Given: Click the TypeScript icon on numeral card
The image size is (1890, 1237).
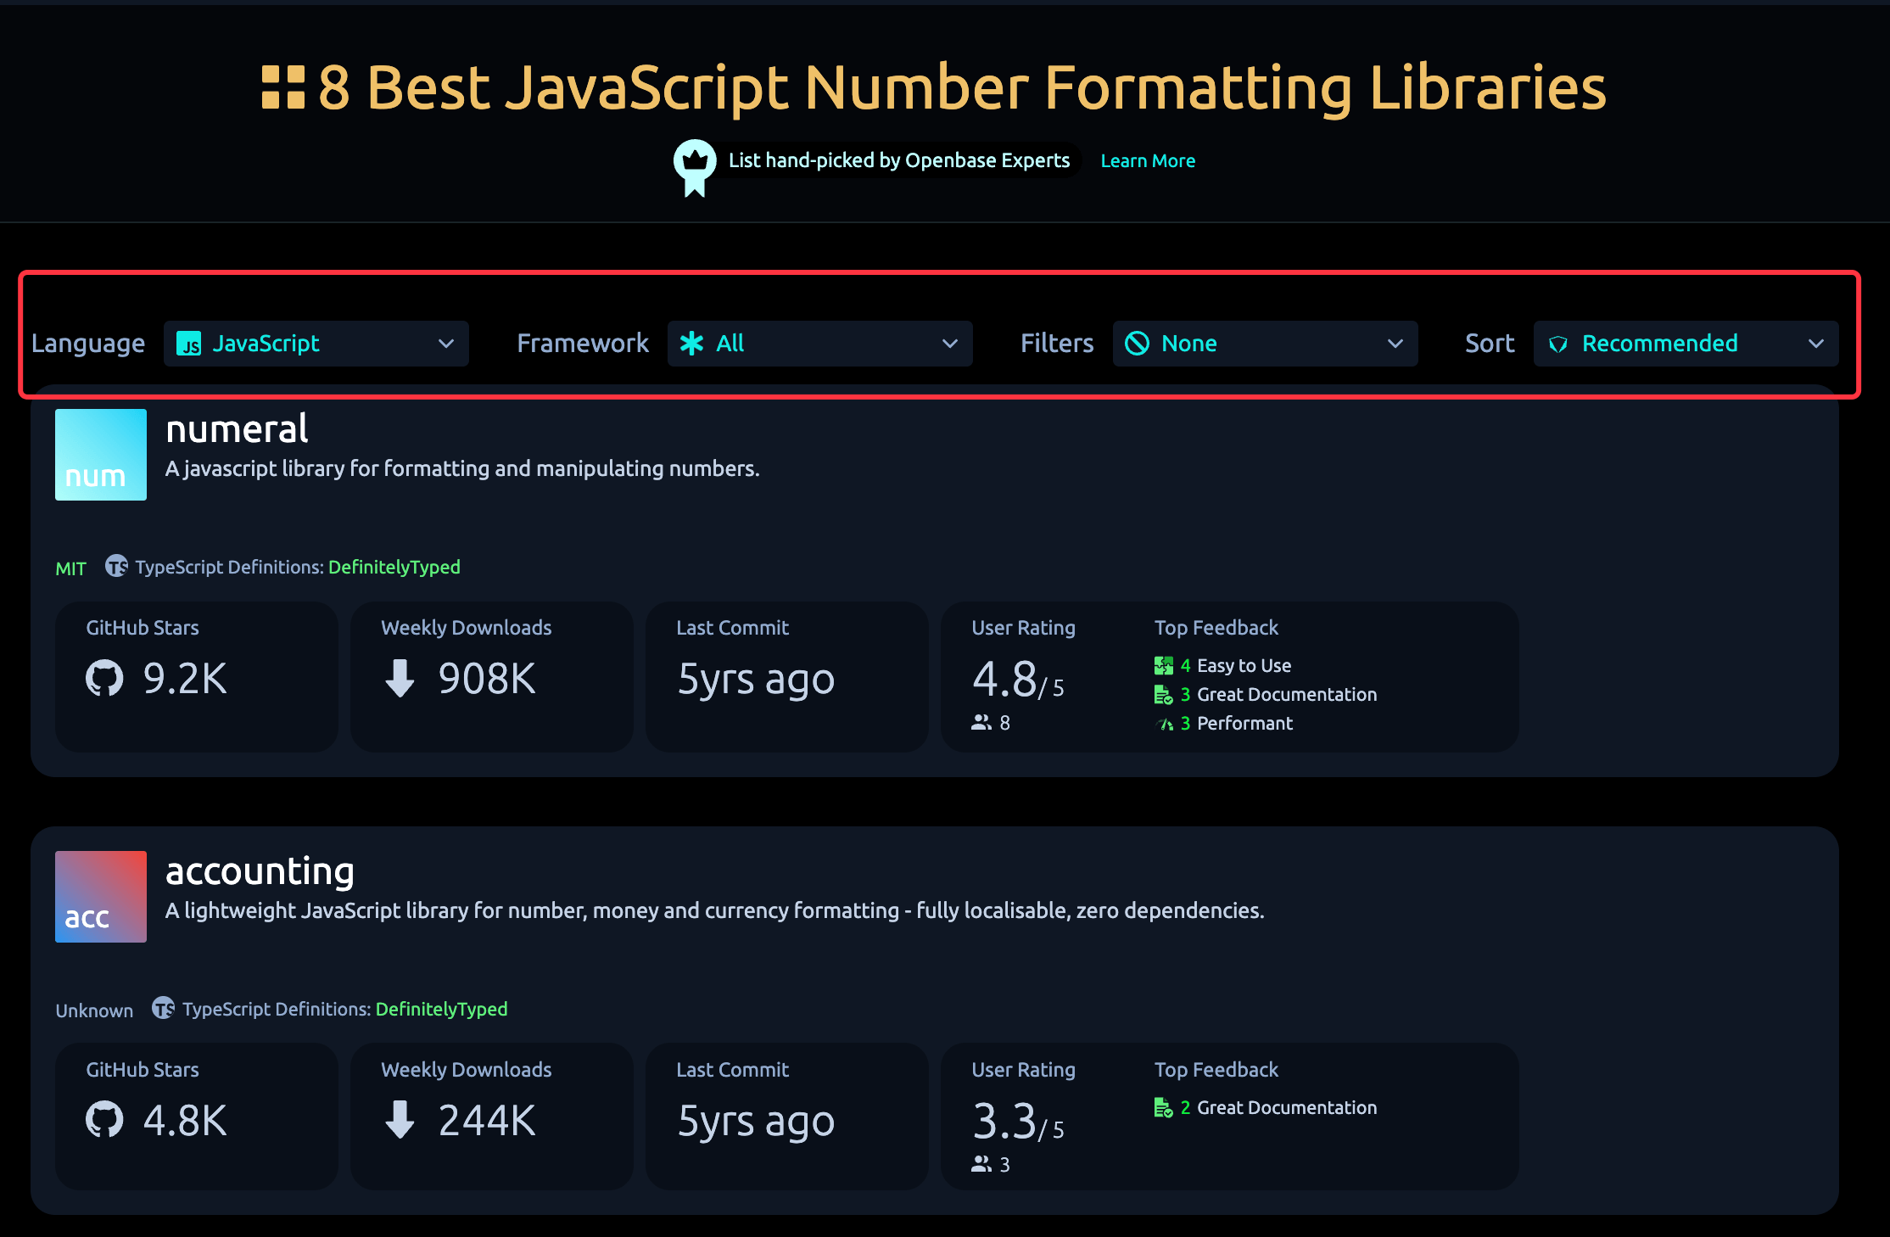Looking at the screenshot, I should 116,566.
